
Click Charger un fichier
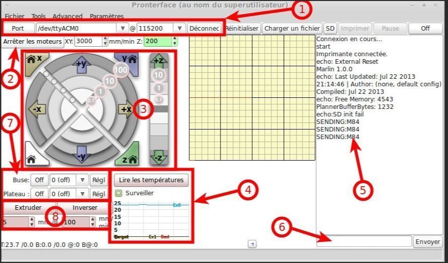click(292, 29)
